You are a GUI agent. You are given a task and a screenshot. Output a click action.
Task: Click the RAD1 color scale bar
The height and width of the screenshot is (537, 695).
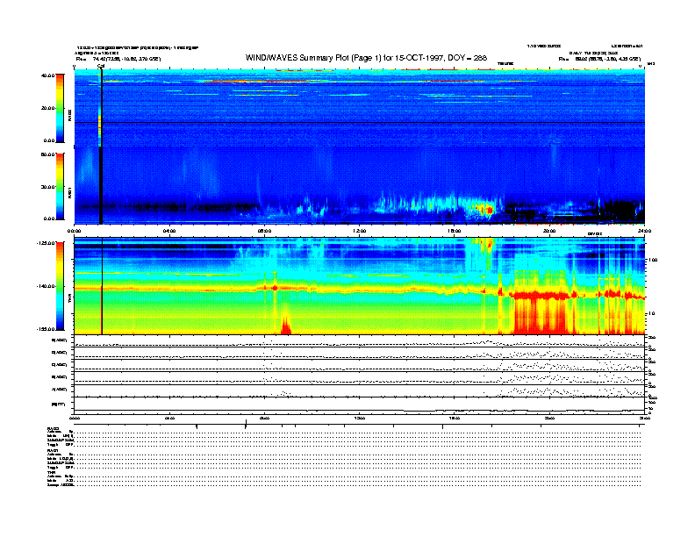coord(60,186)
